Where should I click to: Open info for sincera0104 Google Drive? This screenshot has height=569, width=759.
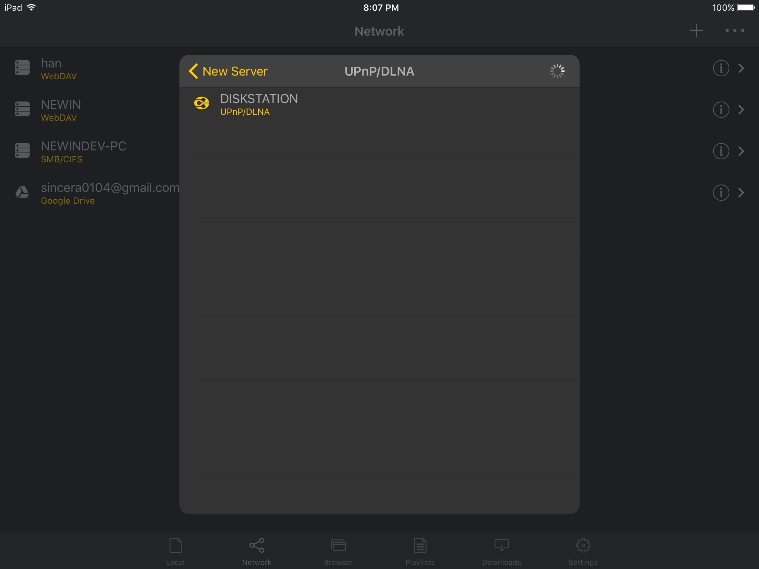coord(721,193)
